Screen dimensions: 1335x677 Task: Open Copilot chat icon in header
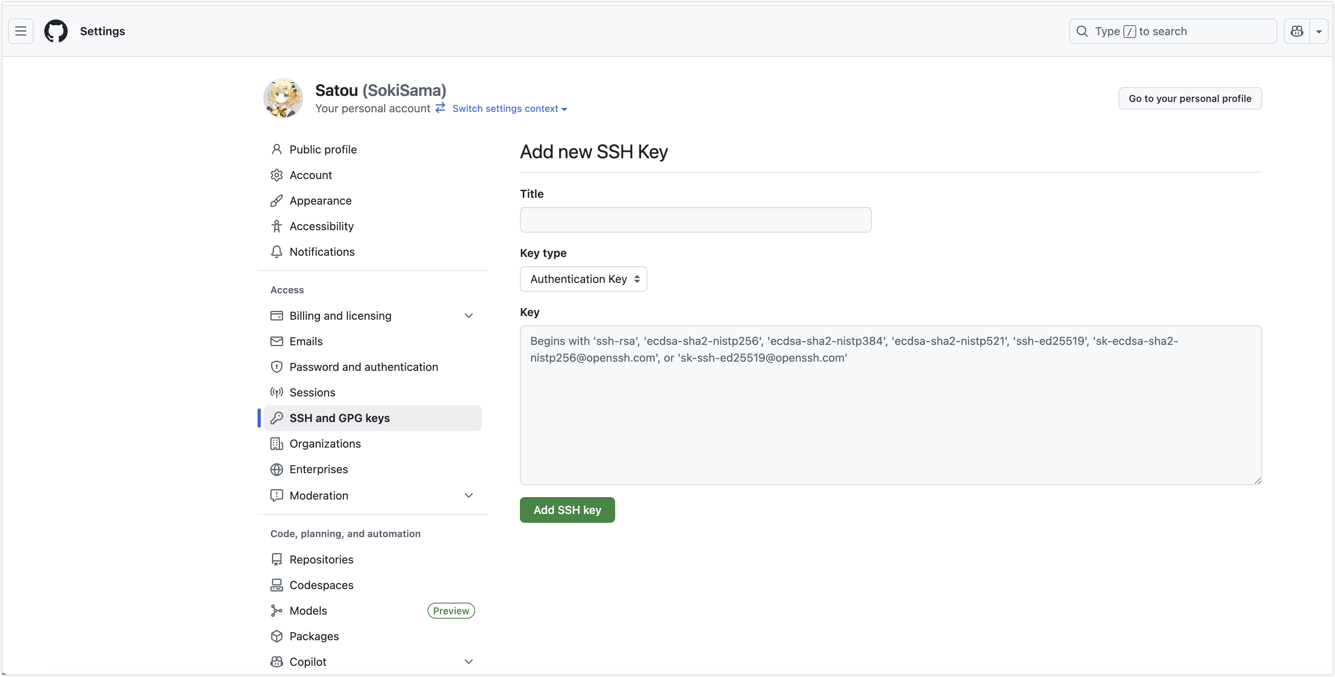tap(1297, 31)
